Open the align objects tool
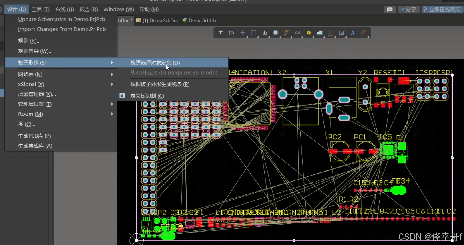The height and width of the screenshot is (245, 464). point(265,33)
